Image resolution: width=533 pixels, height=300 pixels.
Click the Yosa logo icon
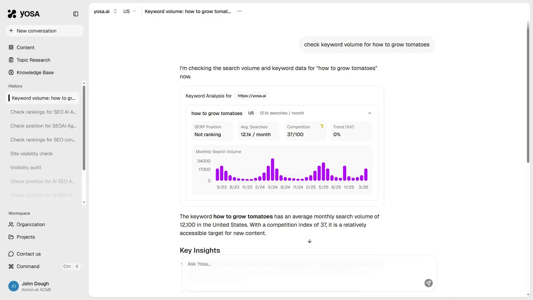12,14
